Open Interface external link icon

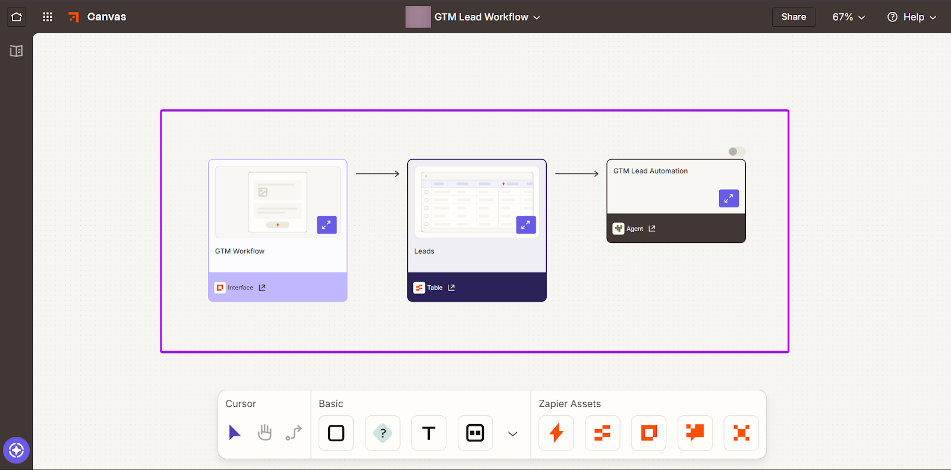pyautogui.click(x=262, y=288)
